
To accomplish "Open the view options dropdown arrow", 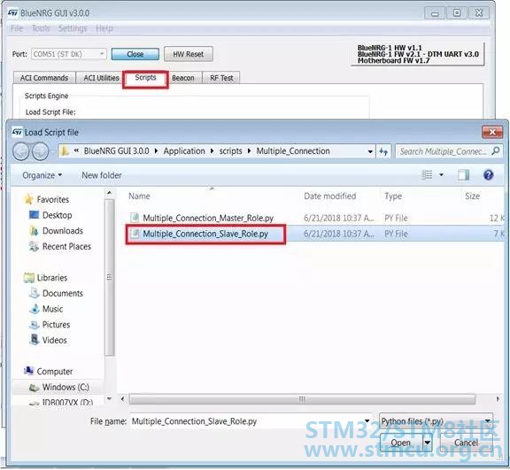I will [x=441, y=175].
